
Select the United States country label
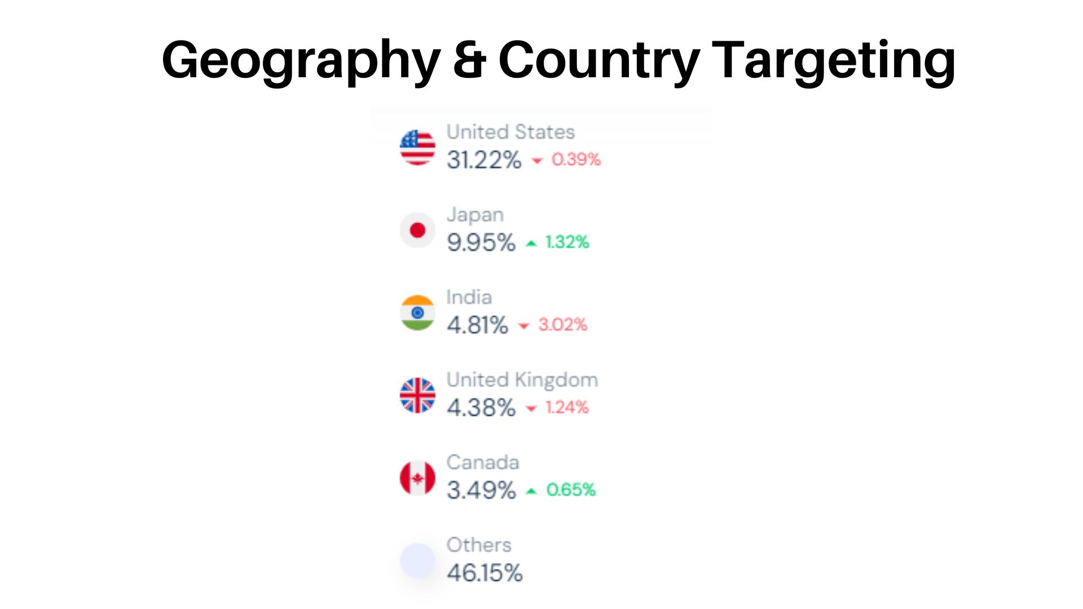point(510,132)
